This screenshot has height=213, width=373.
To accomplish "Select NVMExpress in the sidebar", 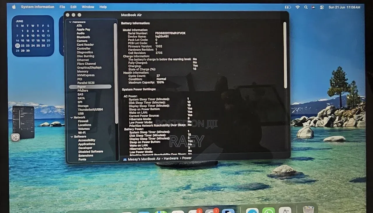I will click(86, 75).
